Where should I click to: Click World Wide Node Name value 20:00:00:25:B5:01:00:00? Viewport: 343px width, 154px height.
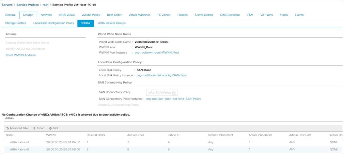151,42
